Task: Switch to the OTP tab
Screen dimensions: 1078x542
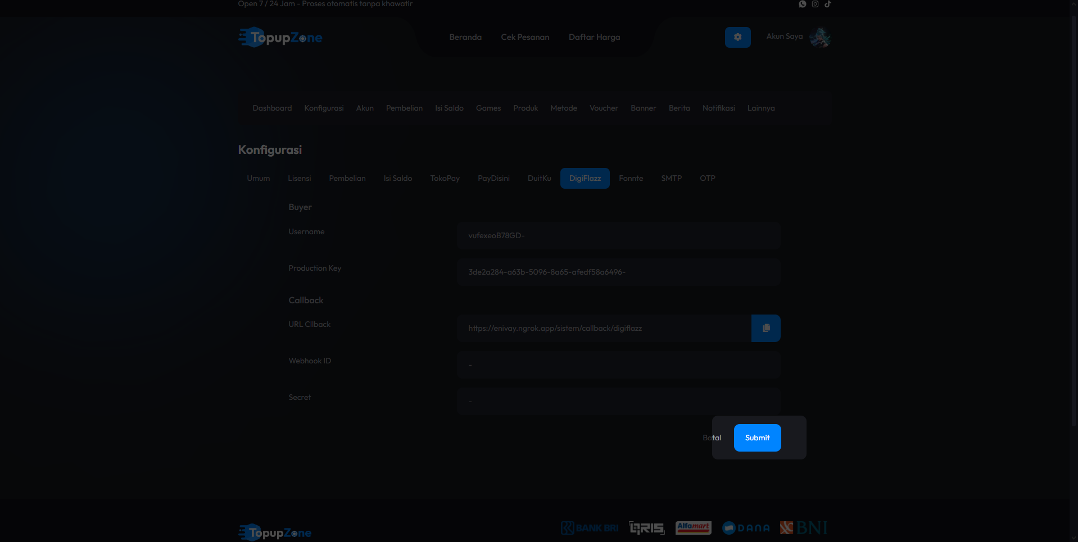Action: [707, 178]
